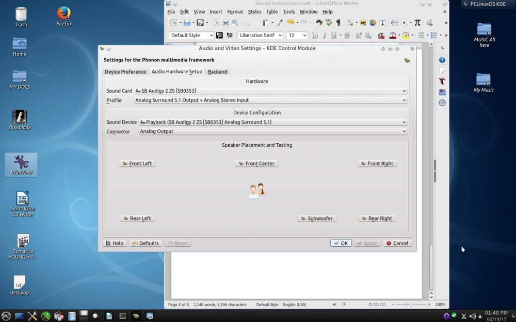This screenshot has width=516, height=322.
Task: Click the clock in the system tray
Action: coord(496,316)
